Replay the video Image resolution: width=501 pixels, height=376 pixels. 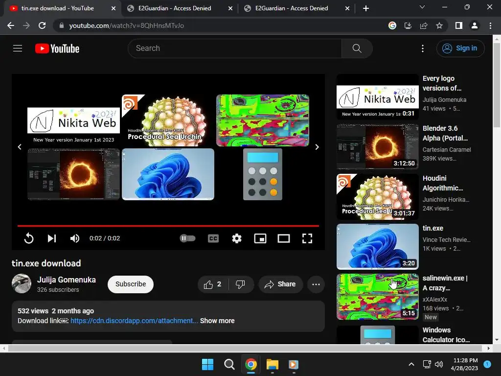29,238
